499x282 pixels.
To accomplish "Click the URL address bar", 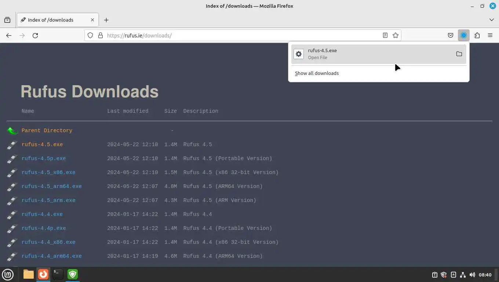I will [x=242, y=35].
